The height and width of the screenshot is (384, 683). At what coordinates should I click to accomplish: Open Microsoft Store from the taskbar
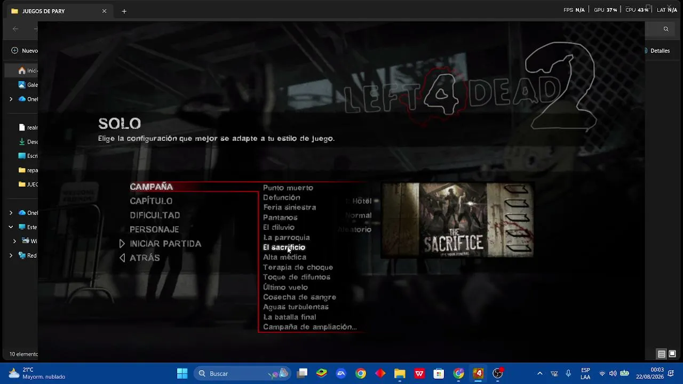point(439,373)
